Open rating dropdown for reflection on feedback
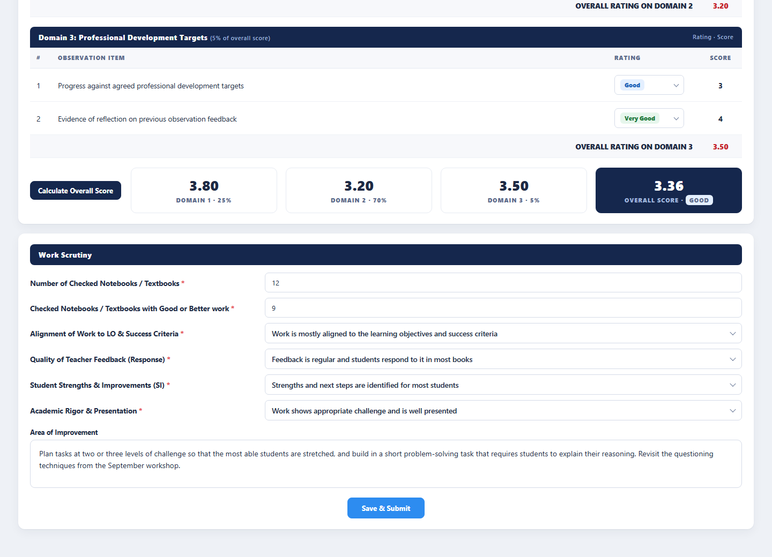 (x=649, y=118)
